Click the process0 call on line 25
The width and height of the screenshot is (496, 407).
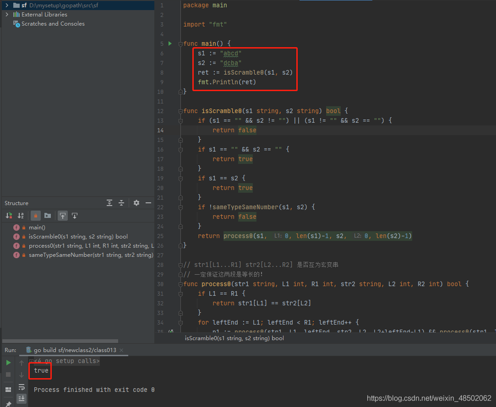pyautogui.click(x=317, y=236)
